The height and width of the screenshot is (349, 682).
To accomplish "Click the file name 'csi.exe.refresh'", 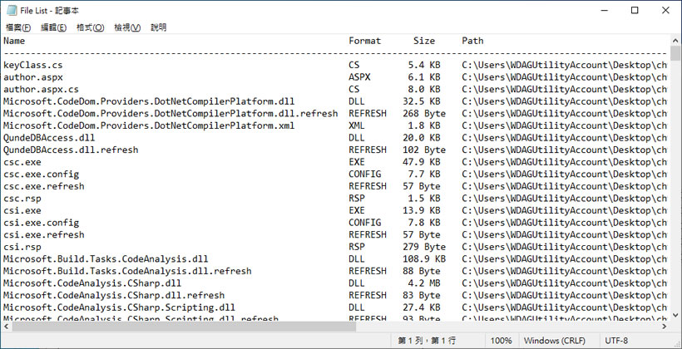I will (44, 234).
